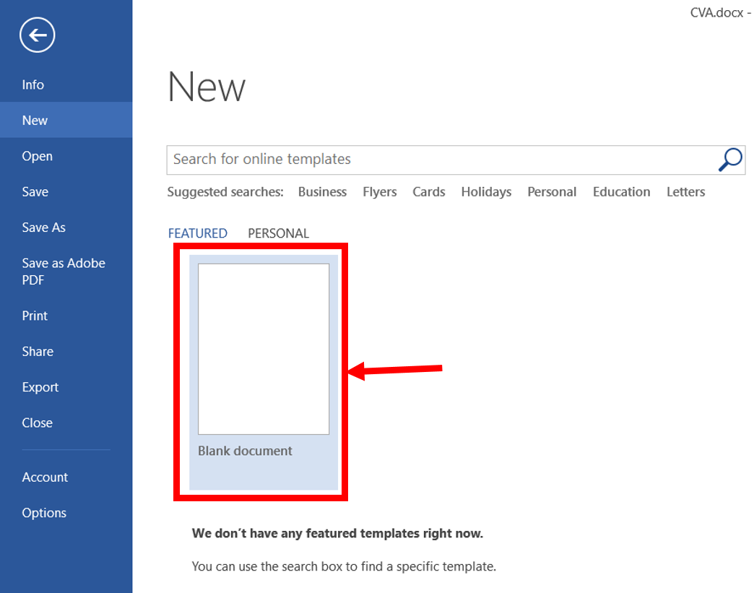Click the Flyers suggested search
The image size is (754, 593).
(379, 192)
